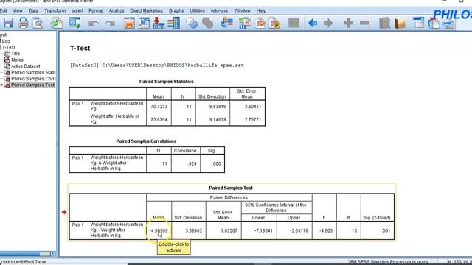Click the T-Test heading in output
The image size is (472, 265).
[x=80, y=48]
